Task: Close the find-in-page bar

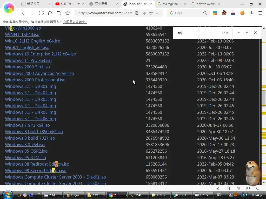Action: click(255, 33)
